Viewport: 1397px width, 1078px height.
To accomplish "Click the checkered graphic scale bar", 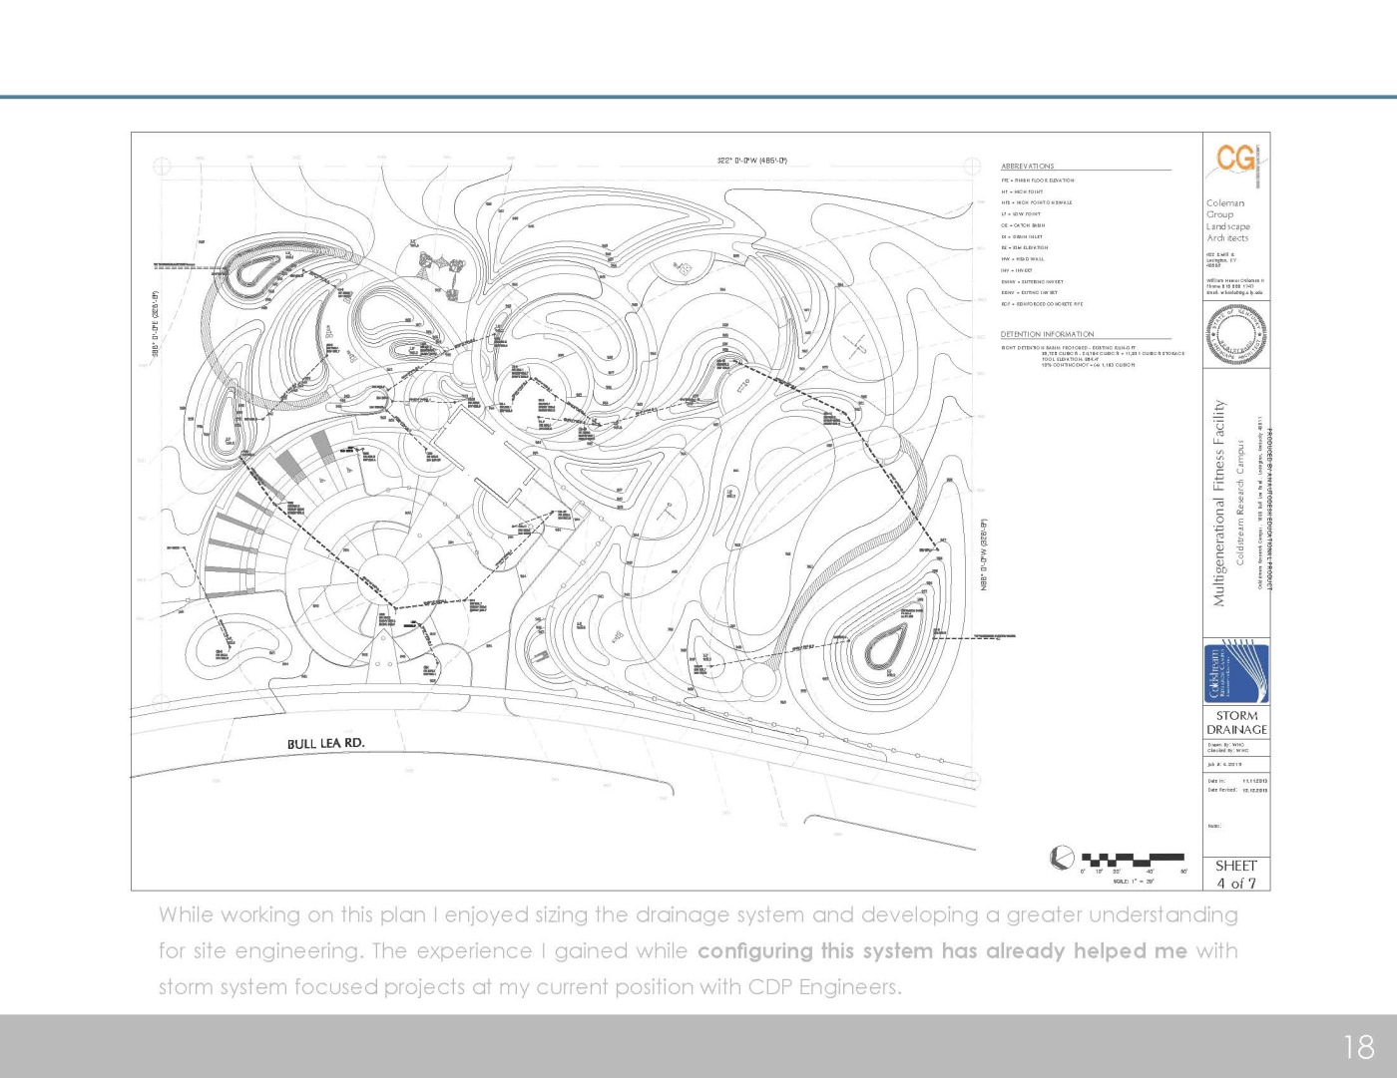I will pos(1133,858).
